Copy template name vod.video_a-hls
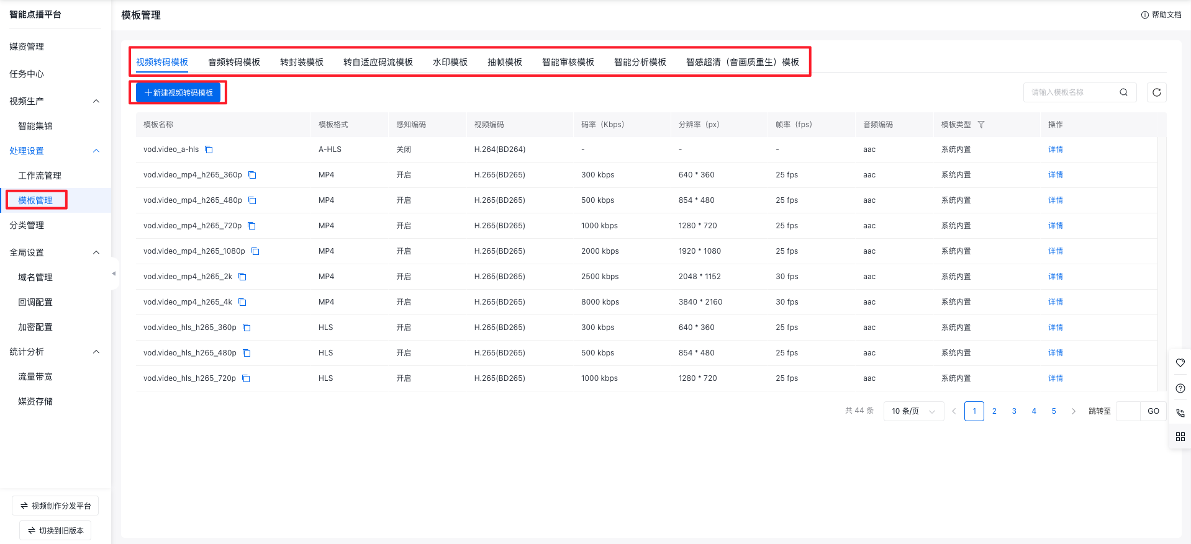 [209, 149]
